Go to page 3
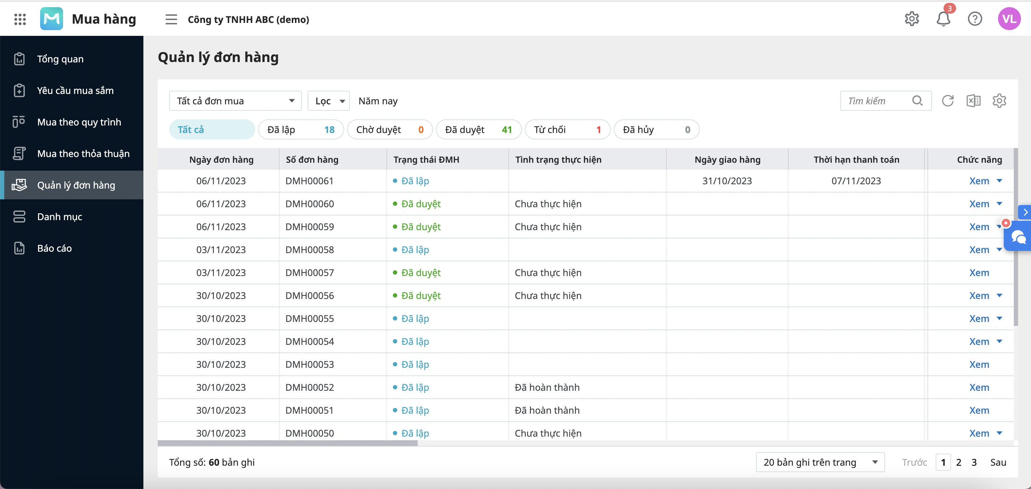1031x489 pixels. point(974,462)
